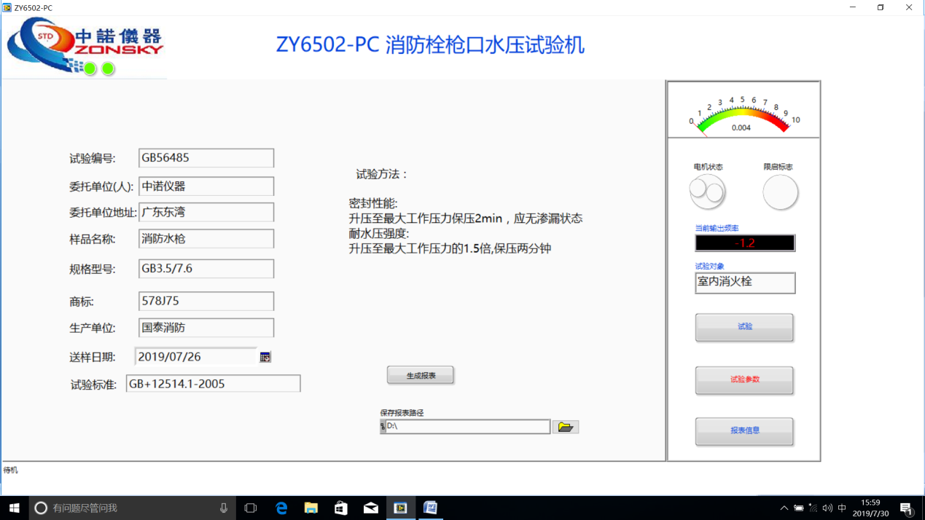The width and height of the screenshot is (925, 520).
Task: Click the folder icon for 保存报表路径
Action: pos(566,426)
